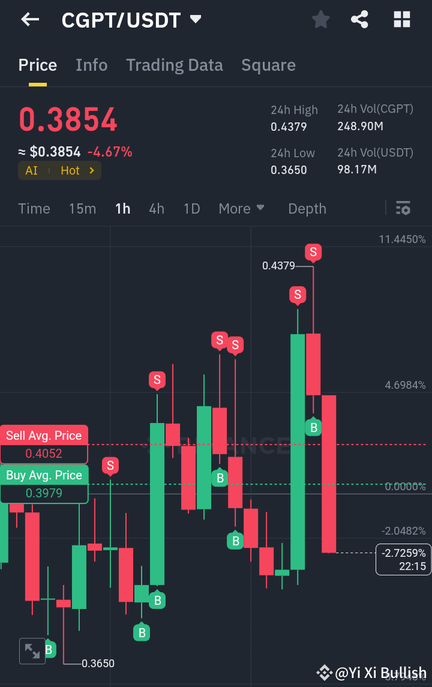
Task: Tap the AI tag under the price
Action: 31,170
